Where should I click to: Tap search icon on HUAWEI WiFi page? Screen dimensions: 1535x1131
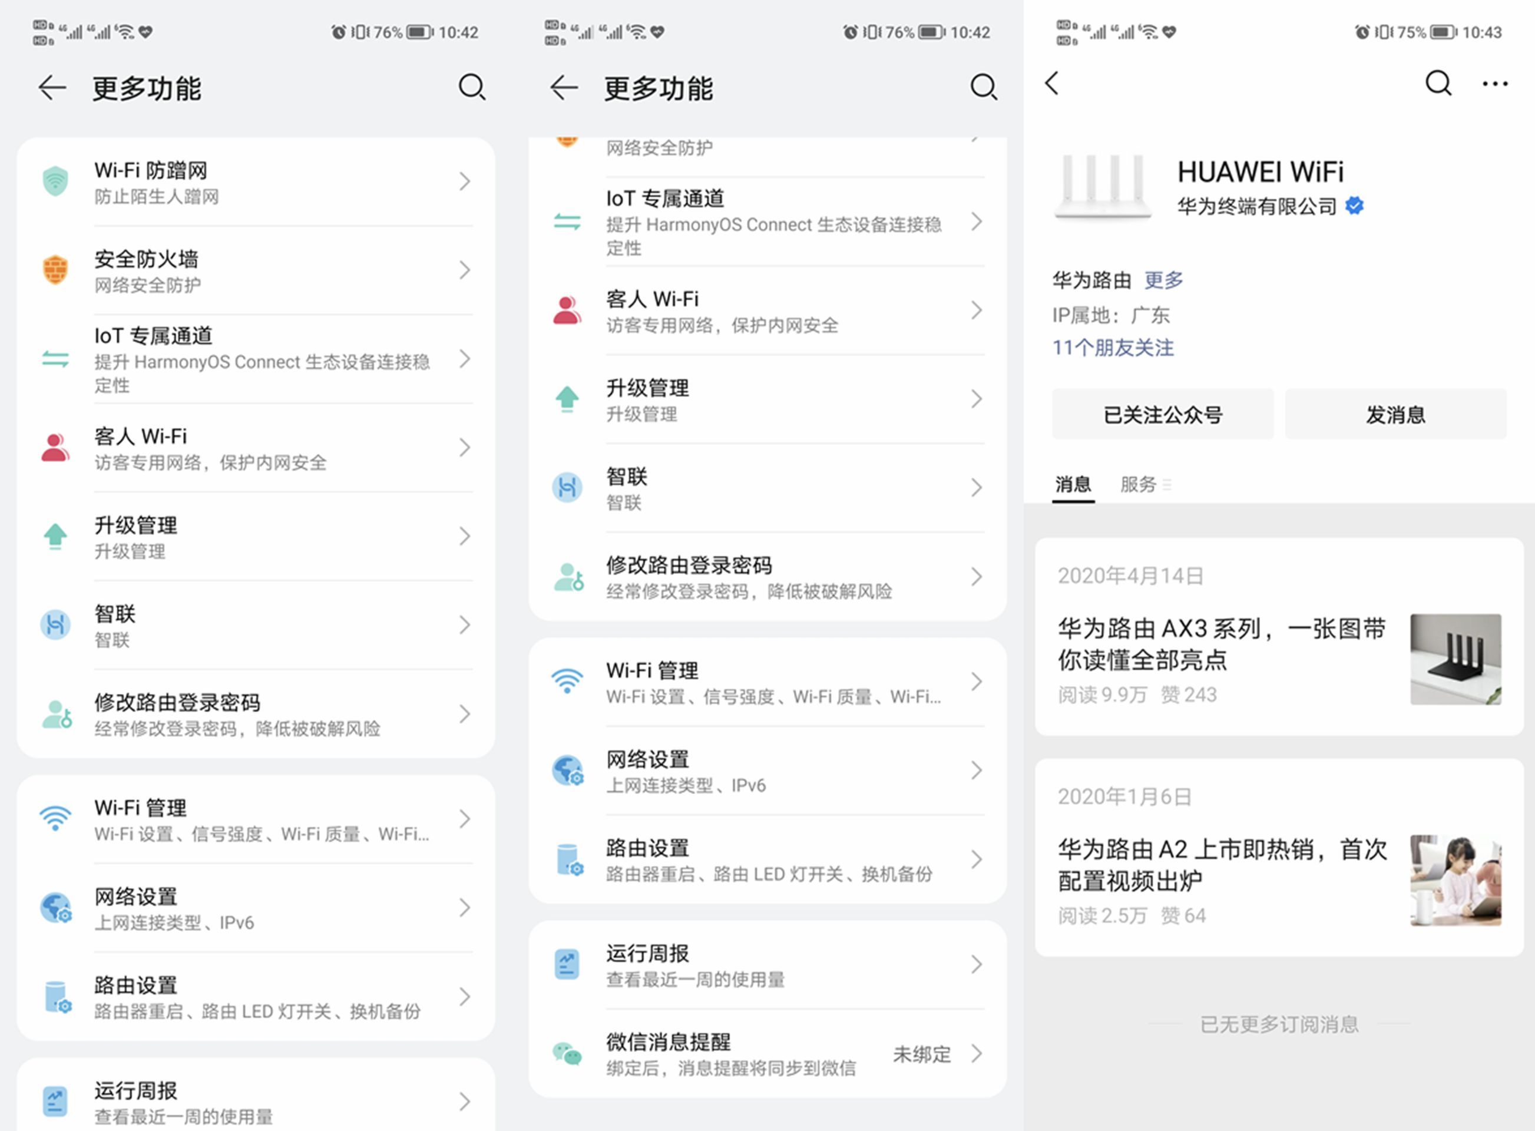[1438, 84]
